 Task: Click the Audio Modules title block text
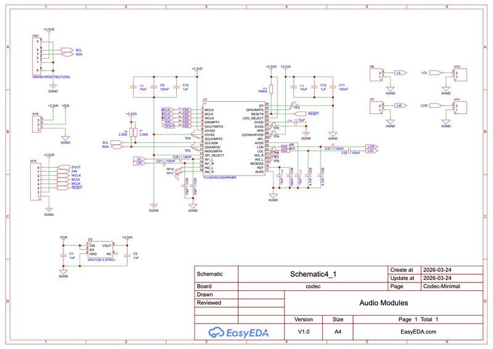[383, 303]
